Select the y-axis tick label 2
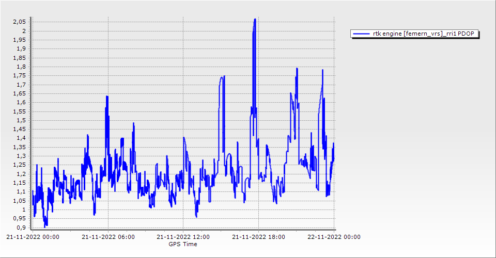 click(24, 31)
